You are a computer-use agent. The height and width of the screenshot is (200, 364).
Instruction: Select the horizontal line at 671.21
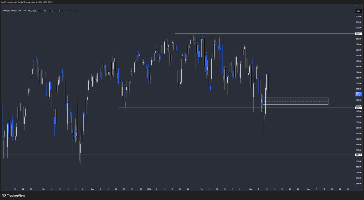[x=236, y=108]
